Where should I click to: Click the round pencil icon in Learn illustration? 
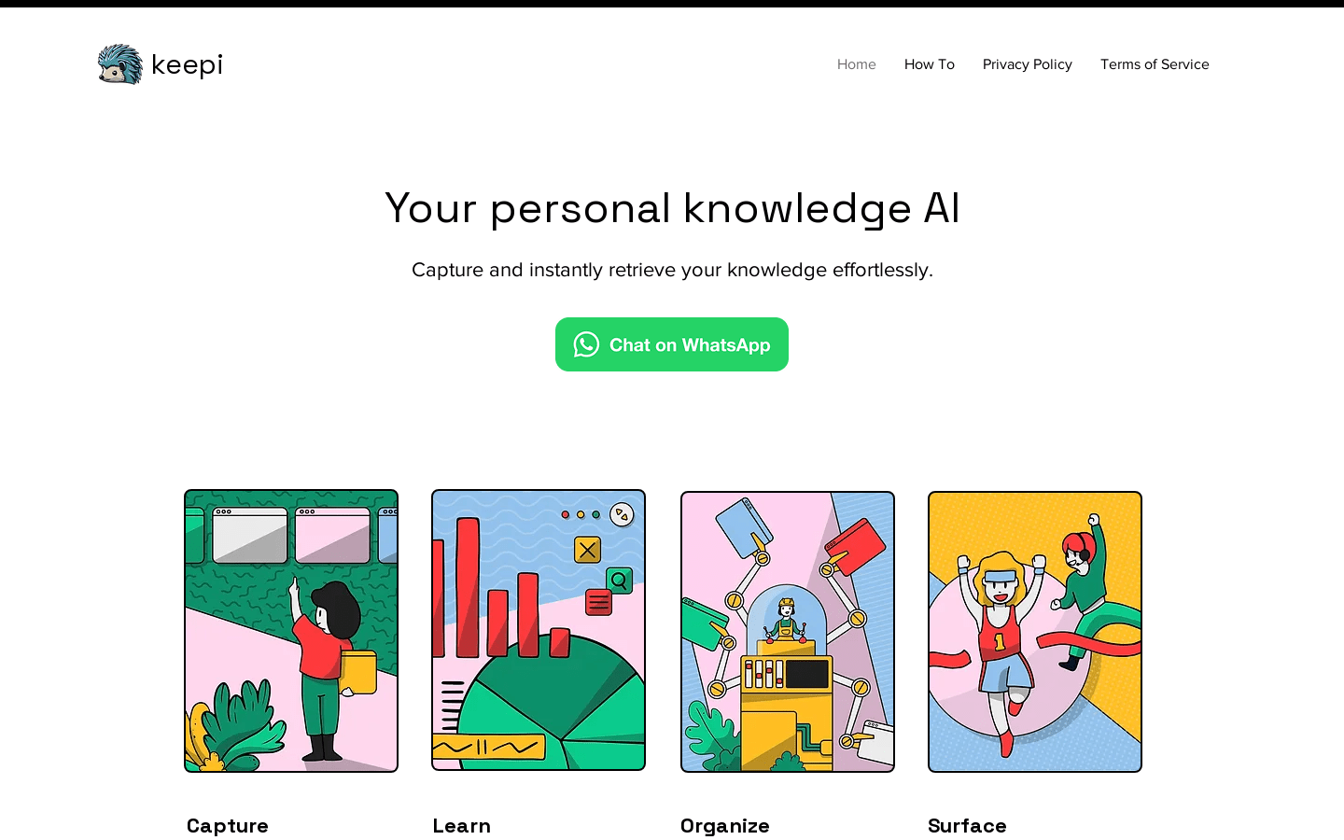622,514
